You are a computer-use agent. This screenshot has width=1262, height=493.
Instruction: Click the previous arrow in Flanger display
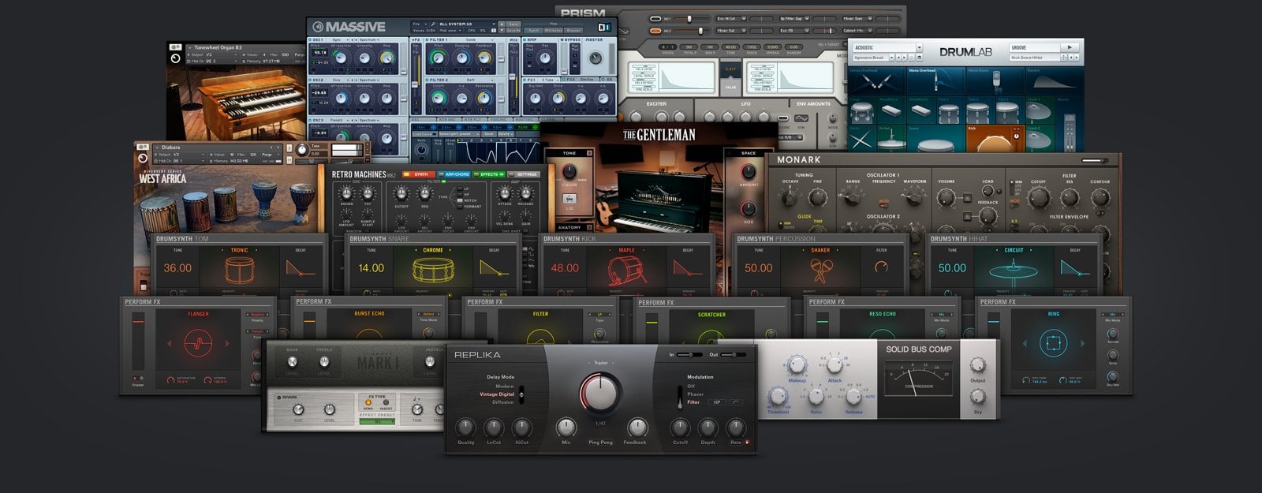pyautogui.click(x=169, y=344)
